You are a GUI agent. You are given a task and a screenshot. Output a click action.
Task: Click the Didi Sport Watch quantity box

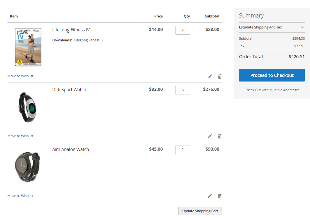(x=183, y=90)
